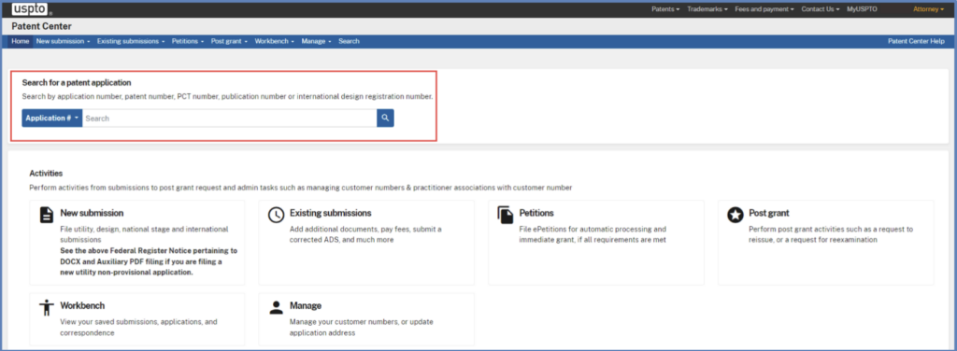Open the Post grant card title

(x=768, y=213)
